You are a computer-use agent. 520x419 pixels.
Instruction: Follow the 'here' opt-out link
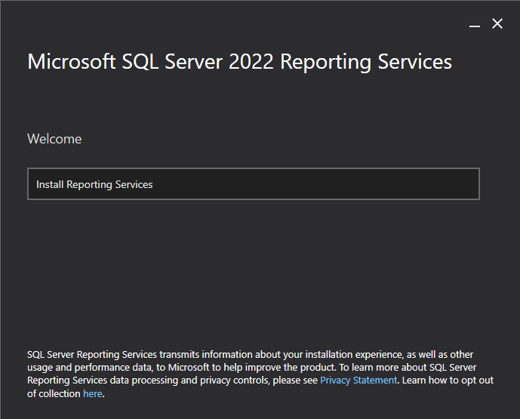point(93,393)
